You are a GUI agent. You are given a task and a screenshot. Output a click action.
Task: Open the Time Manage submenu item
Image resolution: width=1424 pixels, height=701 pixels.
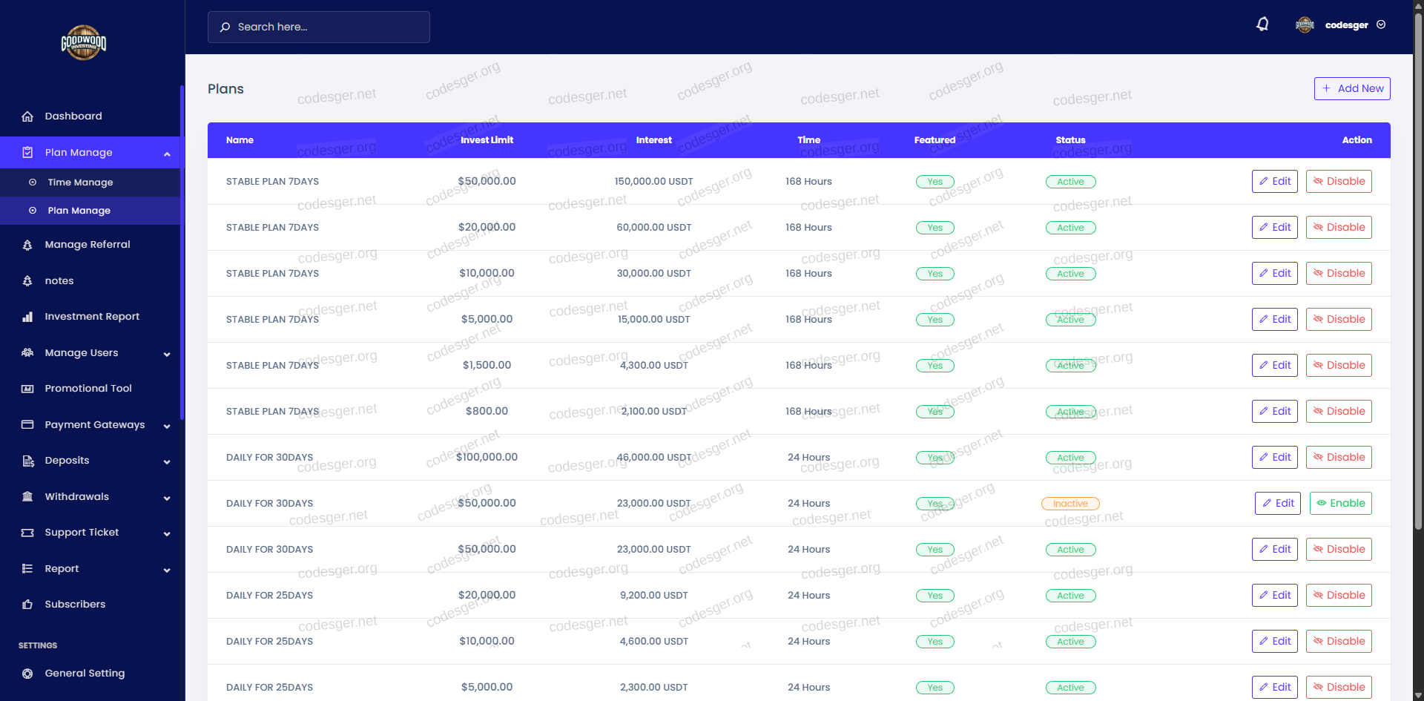(x=80, y=182)
